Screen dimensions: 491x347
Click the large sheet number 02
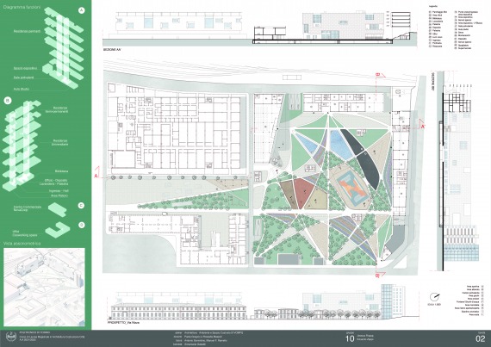coord(481,338)
